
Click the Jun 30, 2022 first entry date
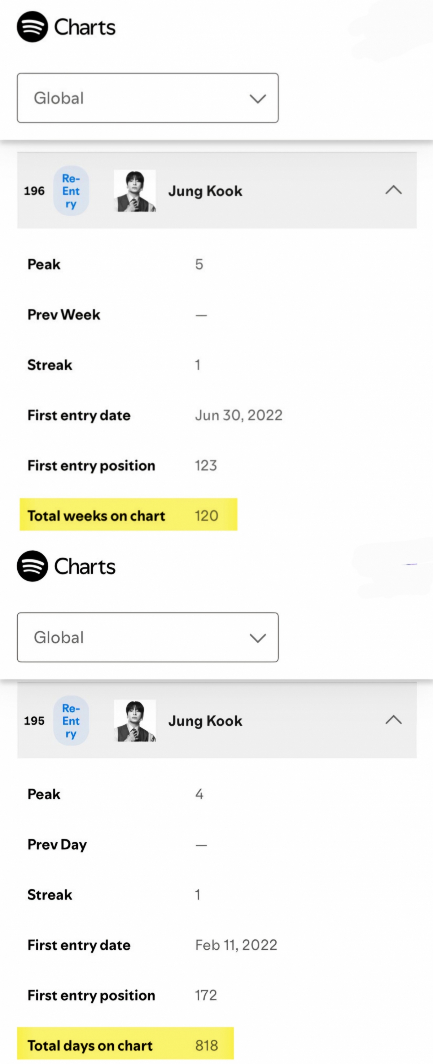coord(239,415)
